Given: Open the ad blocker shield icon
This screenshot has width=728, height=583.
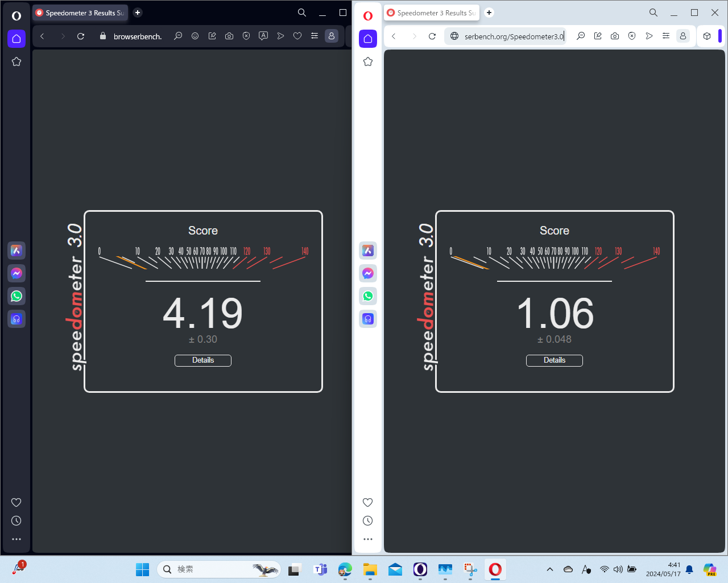Looking at the screenshot, I should pyautogui.click(x=246, y=36).
